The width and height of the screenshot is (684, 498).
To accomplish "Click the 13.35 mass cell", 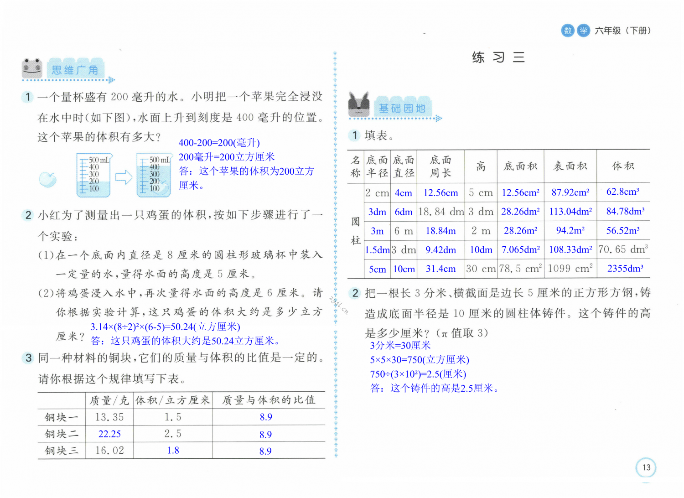I will [x=109, y=417].
